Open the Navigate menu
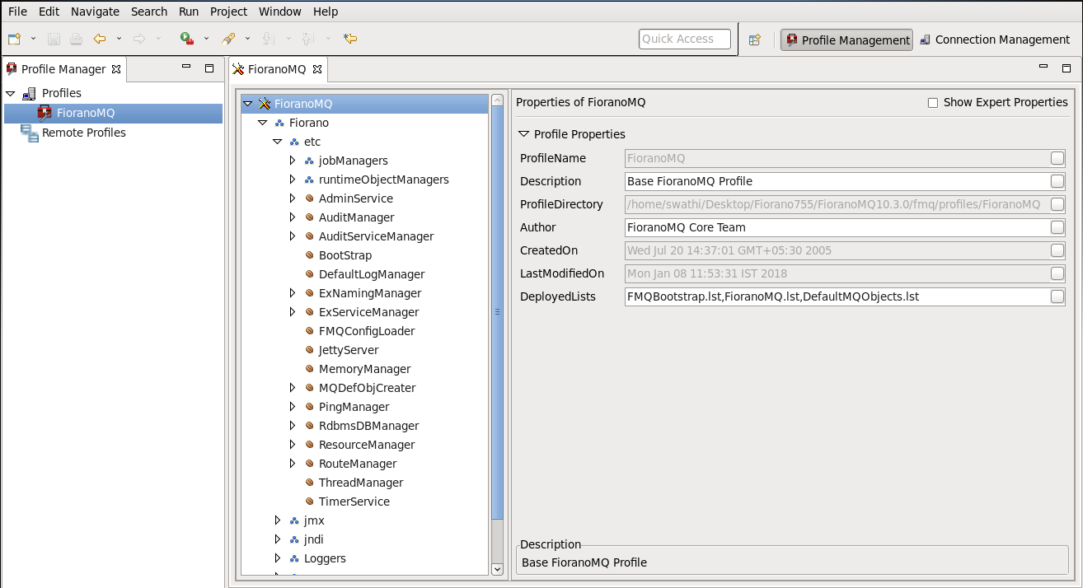 tap(95, 12)
